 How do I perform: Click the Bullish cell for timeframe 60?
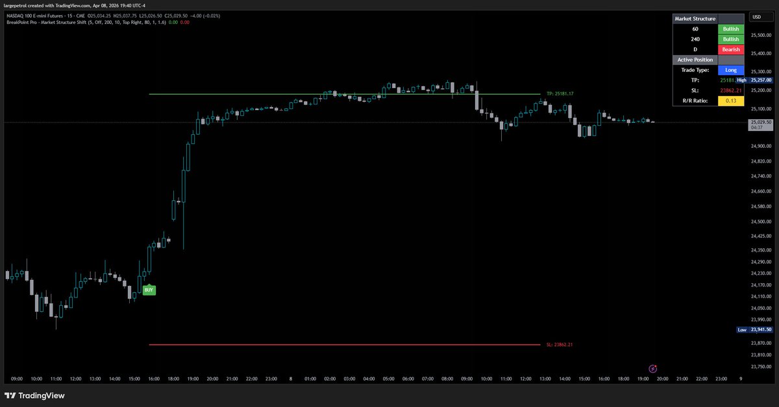[731, 29]
